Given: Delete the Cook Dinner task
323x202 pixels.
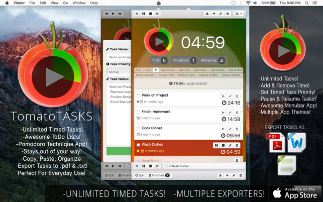Looking at the screenshot, I should (237, 129).
